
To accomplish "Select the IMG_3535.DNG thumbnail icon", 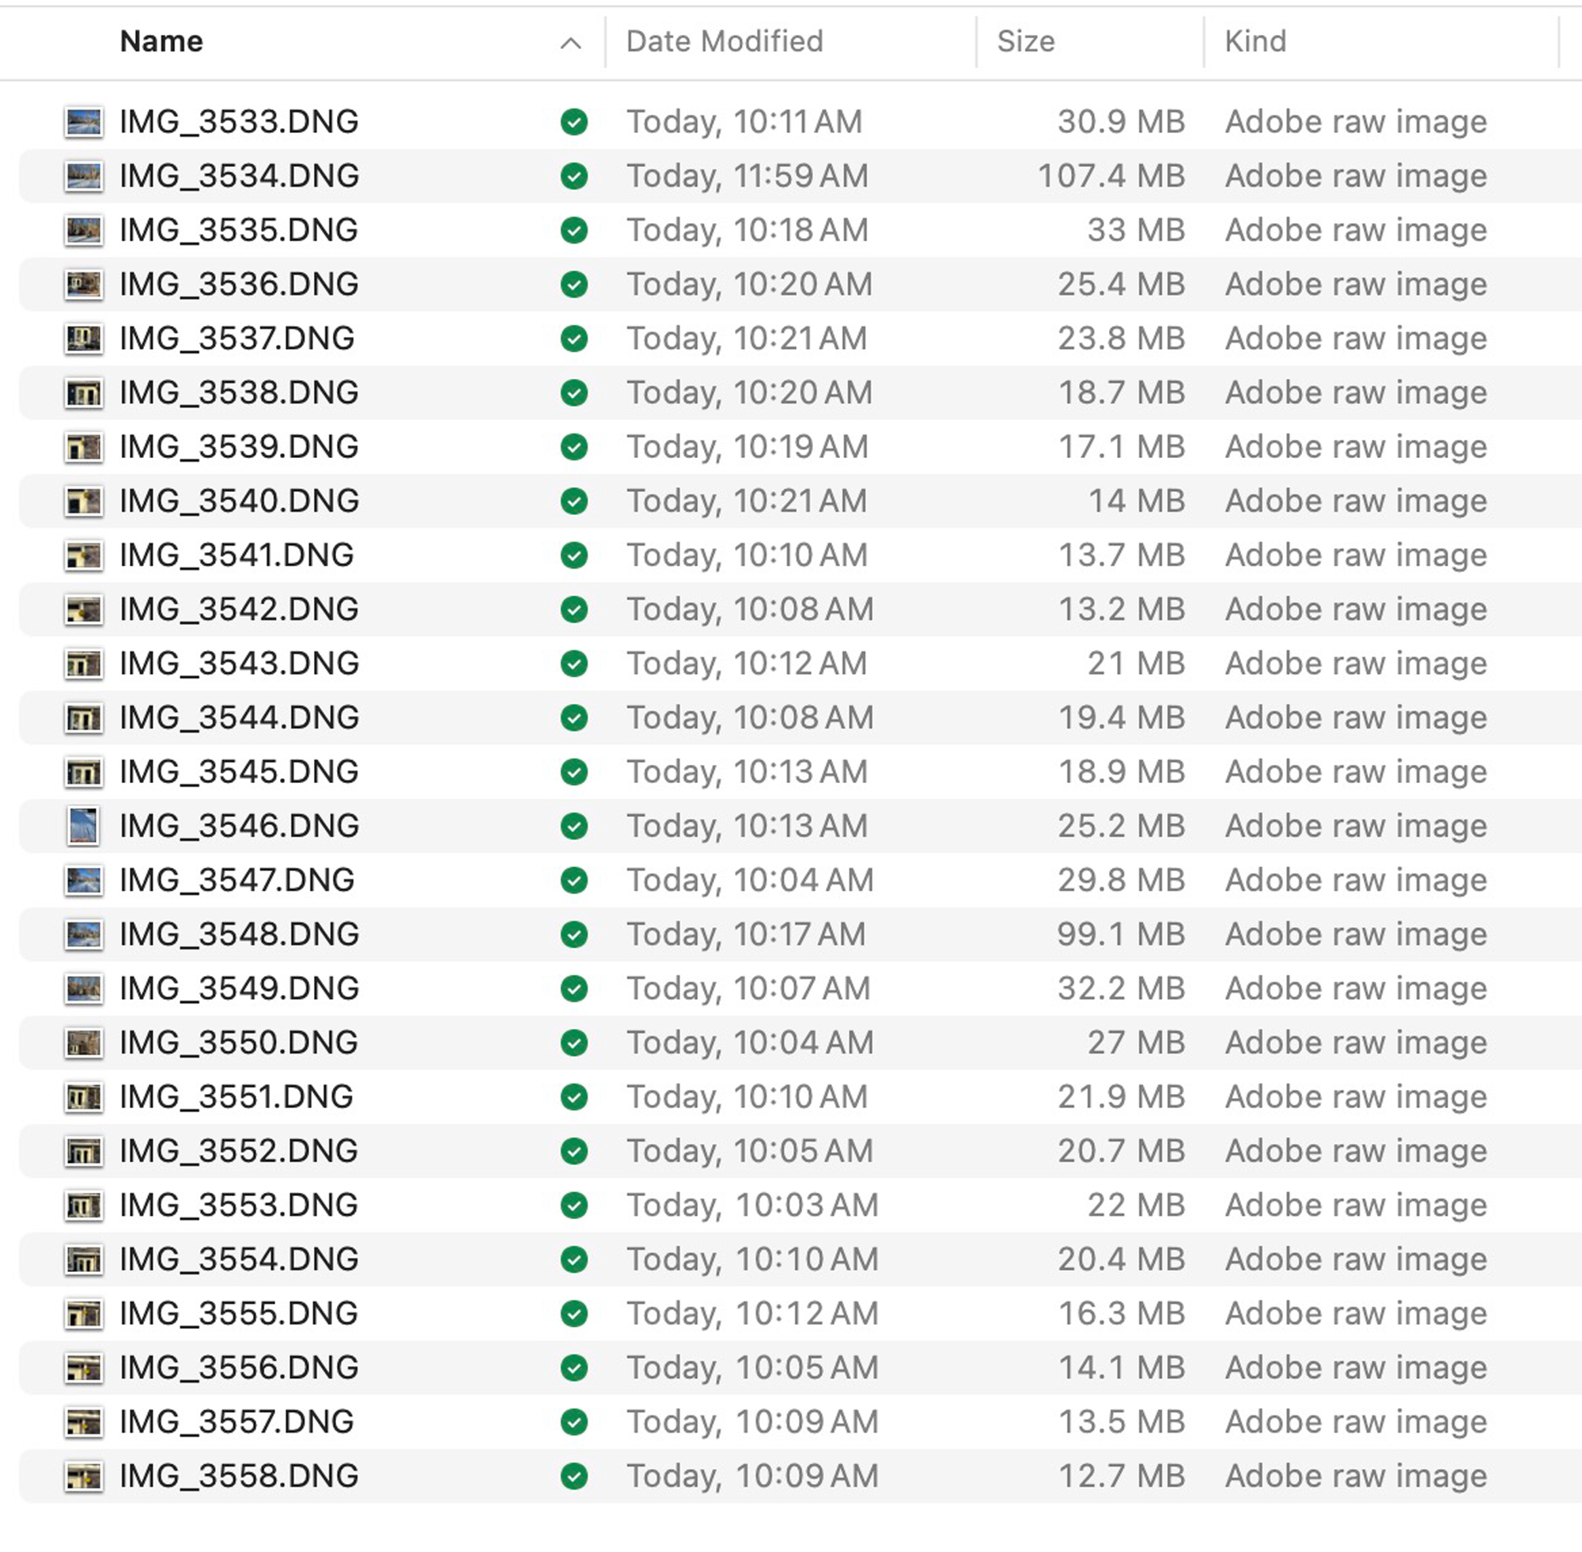I will point(84,231).
